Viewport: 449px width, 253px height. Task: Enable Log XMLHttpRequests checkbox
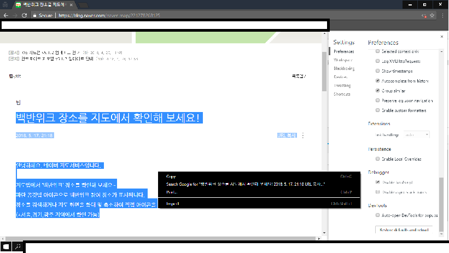(x=377, y=61)
